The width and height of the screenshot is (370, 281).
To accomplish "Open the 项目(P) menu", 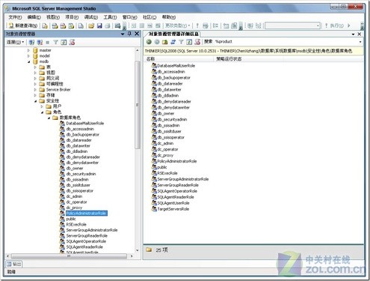I will 72,17.
